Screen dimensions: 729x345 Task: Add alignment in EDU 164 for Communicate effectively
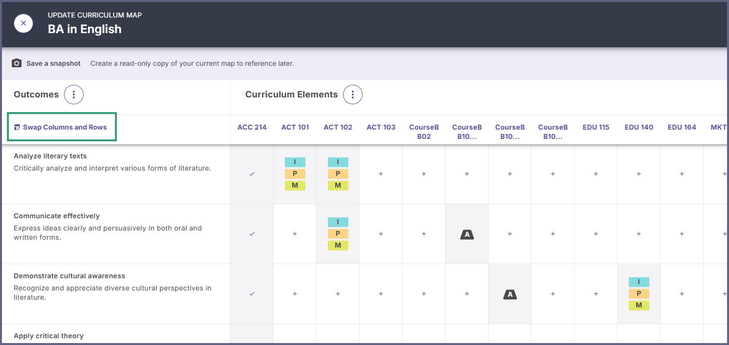pos(682,234)
